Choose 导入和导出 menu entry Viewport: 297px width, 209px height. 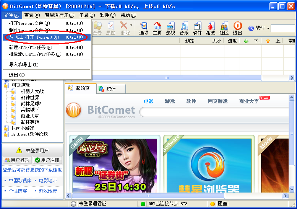click(x=47, y=65)
